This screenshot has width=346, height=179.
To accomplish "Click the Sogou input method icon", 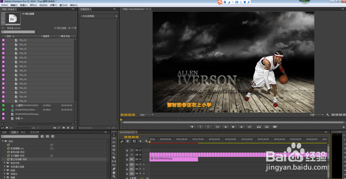I will point(220,2).
